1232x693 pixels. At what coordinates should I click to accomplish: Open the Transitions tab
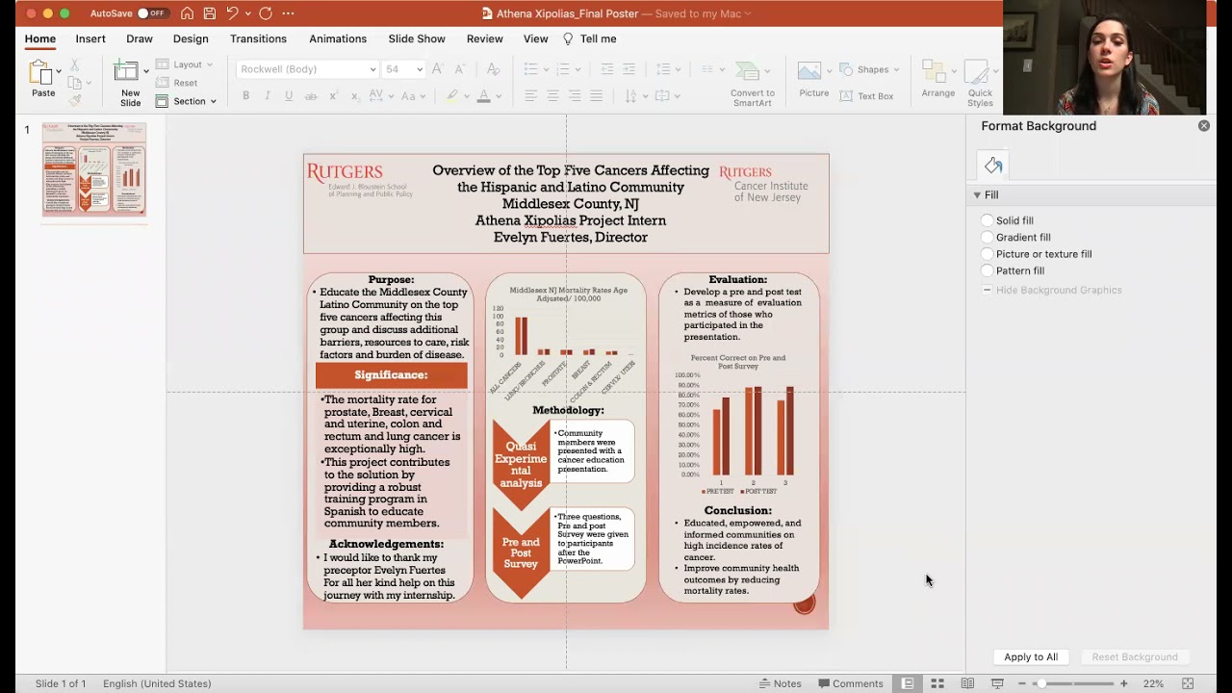tap(258, 38)
